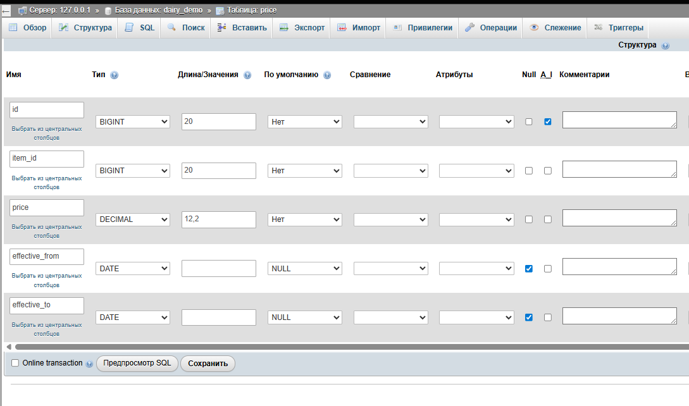The width and height of the screenshot is (689, 406).
Task: Enable the Online transaction checkbox
Action: tap(15, 363)
